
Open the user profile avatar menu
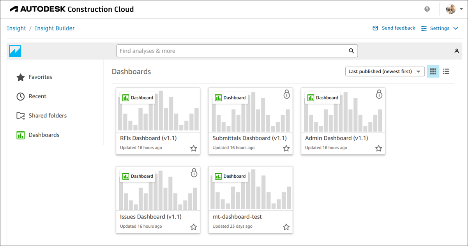(x=451, y=9)
